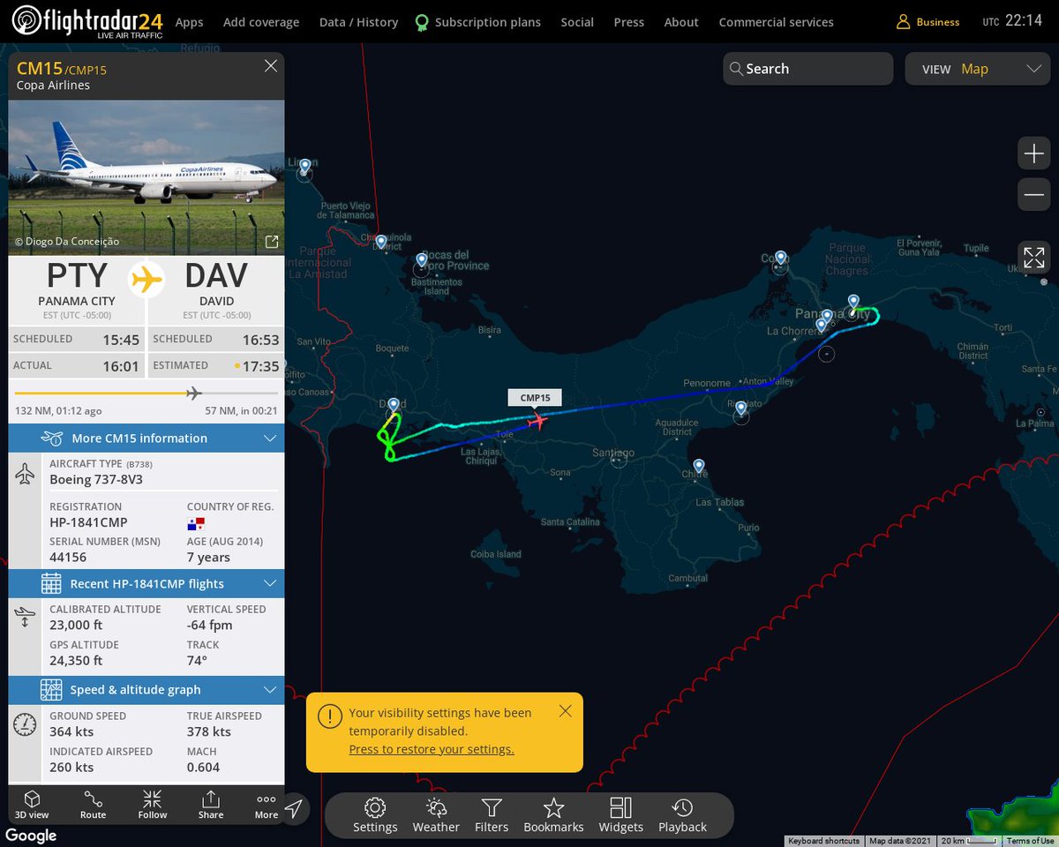This screenshot has height=847, width=1059.
Task: Open the More options menu
Action: point(267,804)
